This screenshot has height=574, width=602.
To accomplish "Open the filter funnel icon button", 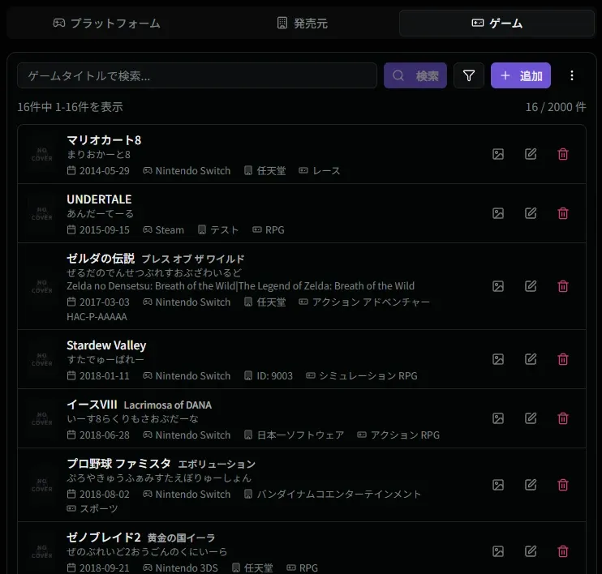I will (468, 75).
